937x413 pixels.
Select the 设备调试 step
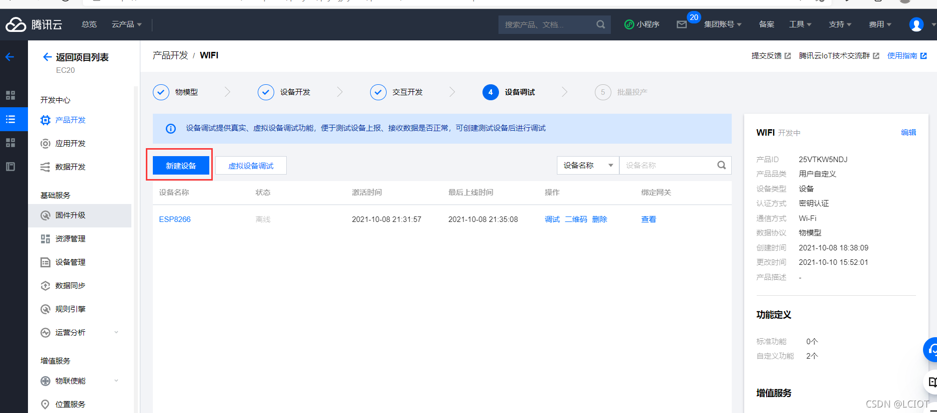coord(508,92)
